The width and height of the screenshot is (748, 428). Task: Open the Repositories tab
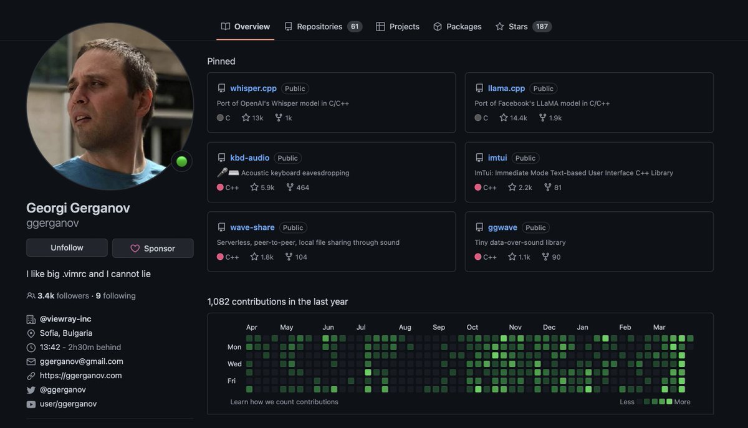[319, 27]
